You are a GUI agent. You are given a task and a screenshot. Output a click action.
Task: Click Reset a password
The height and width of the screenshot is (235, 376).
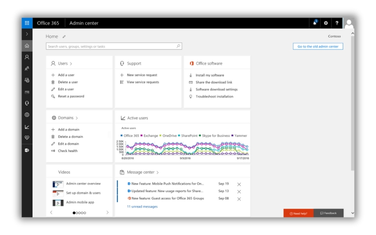(71, 96)
